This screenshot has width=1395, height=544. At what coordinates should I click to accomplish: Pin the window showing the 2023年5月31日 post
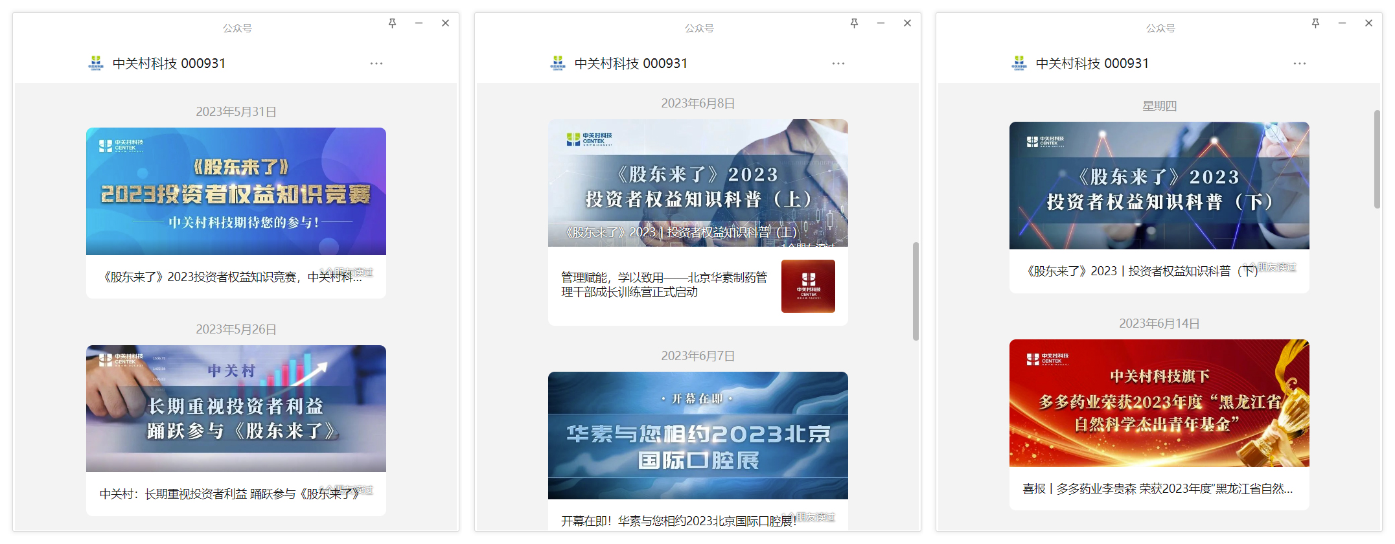coord(392,23)
